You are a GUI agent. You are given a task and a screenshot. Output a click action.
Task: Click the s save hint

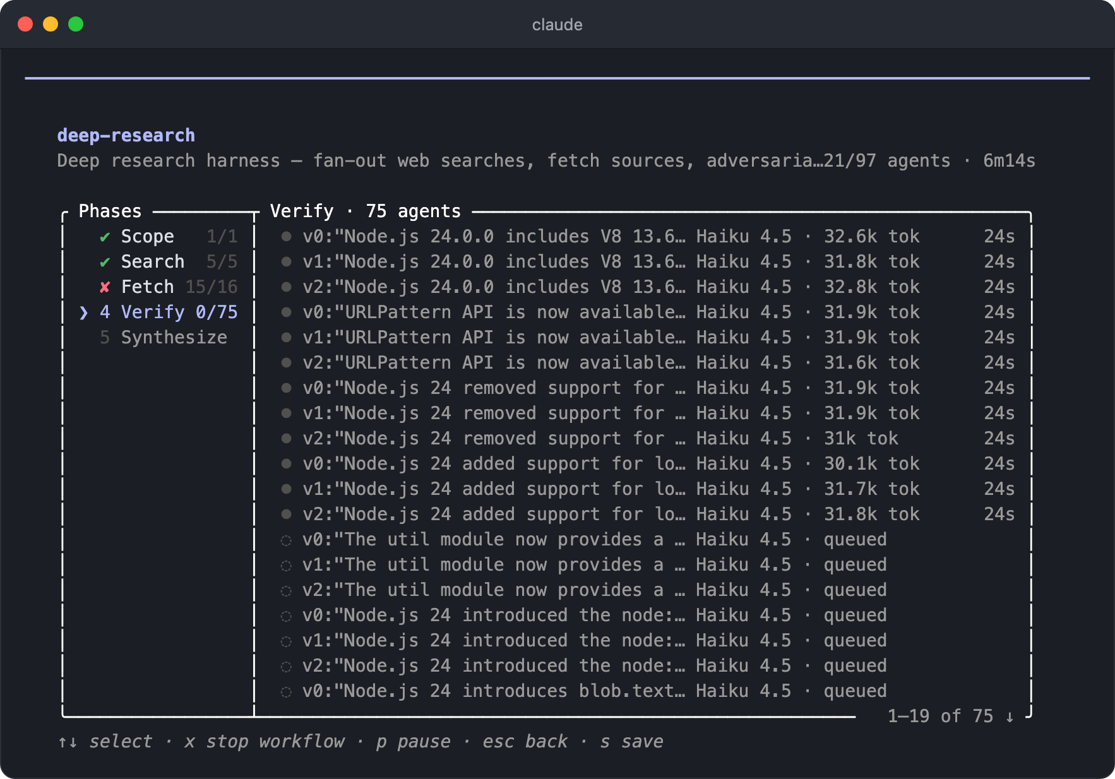[631, 741]
